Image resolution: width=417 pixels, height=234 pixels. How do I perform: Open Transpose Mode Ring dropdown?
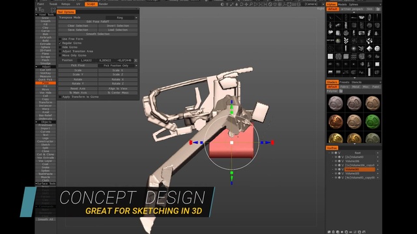122,18
